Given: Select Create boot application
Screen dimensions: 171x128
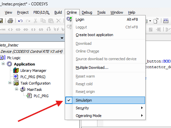Looking at the screenshot, I should (105, 35).
